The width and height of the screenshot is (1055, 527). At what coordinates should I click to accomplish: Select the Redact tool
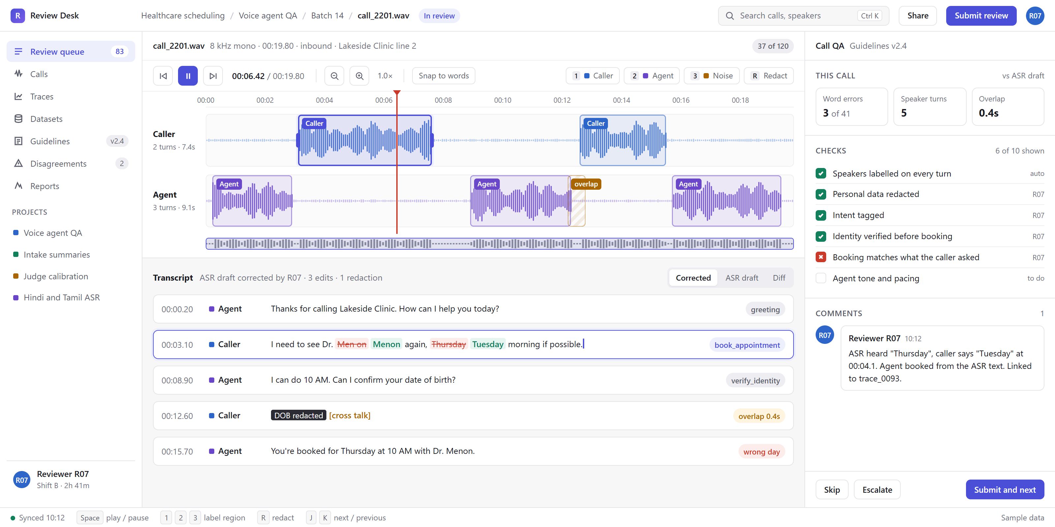769,76
